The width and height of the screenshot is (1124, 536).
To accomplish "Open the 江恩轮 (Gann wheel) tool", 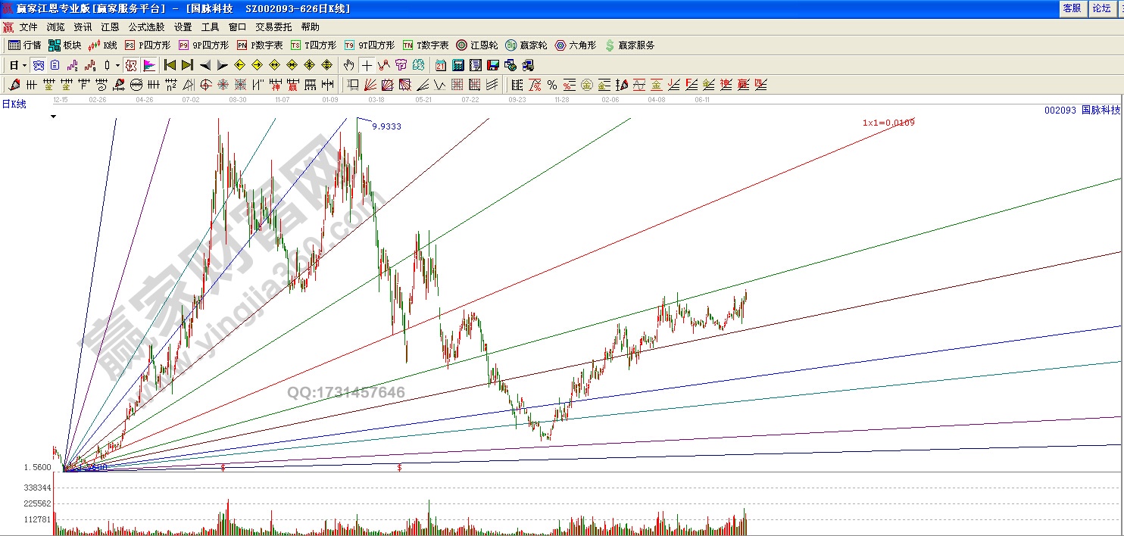I will click(x=477, y=45).
